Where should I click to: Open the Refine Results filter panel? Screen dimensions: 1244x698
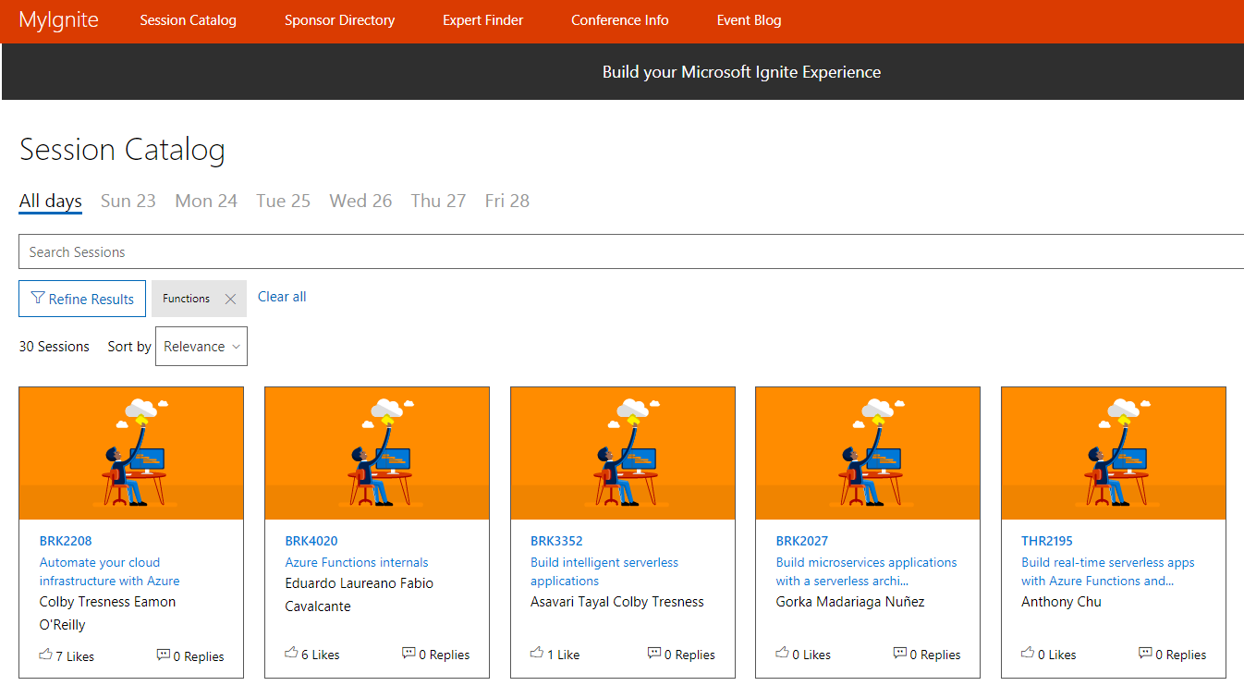click(x=82, y=299)
